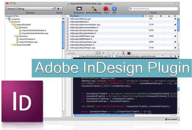
Task: Click the counterpart file icon in navigation bar
Action: point(175,56)
